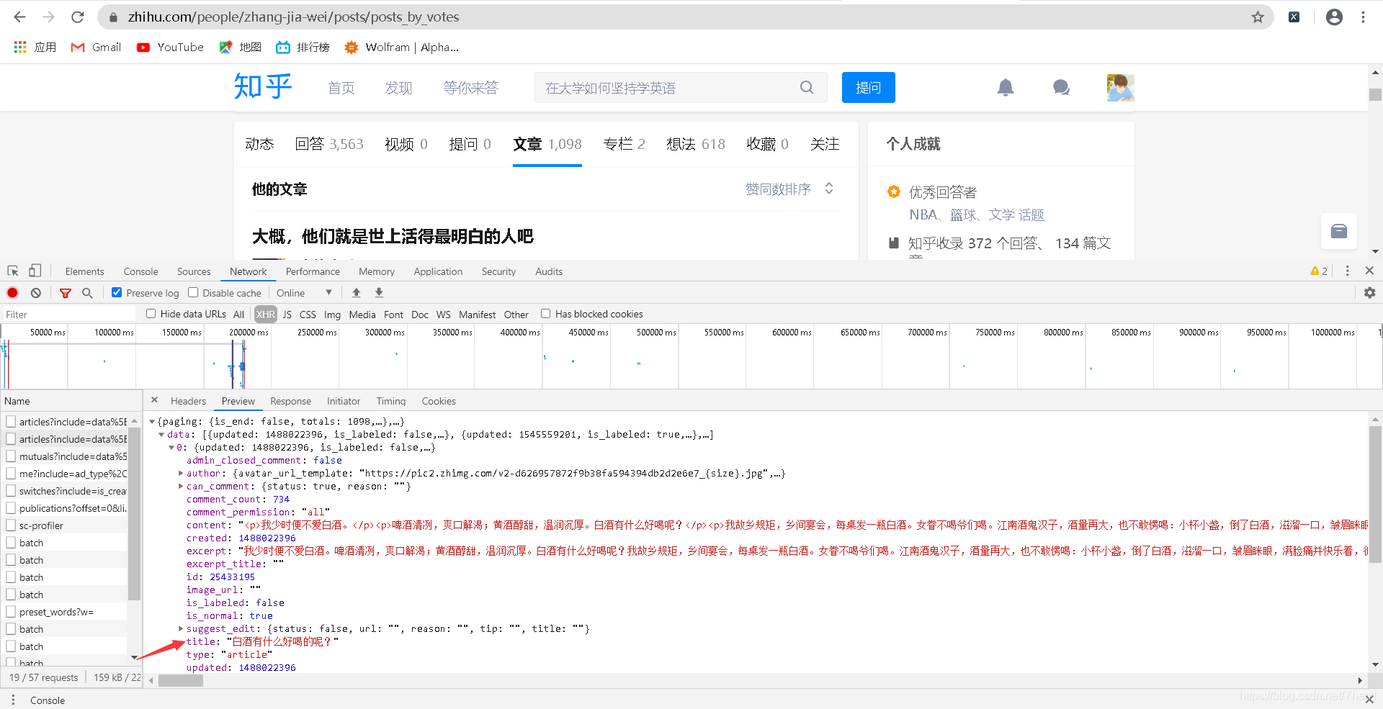Open the Timing request tab
Viewport: 1383px width, 709px height.
click(x=391, y=401)
